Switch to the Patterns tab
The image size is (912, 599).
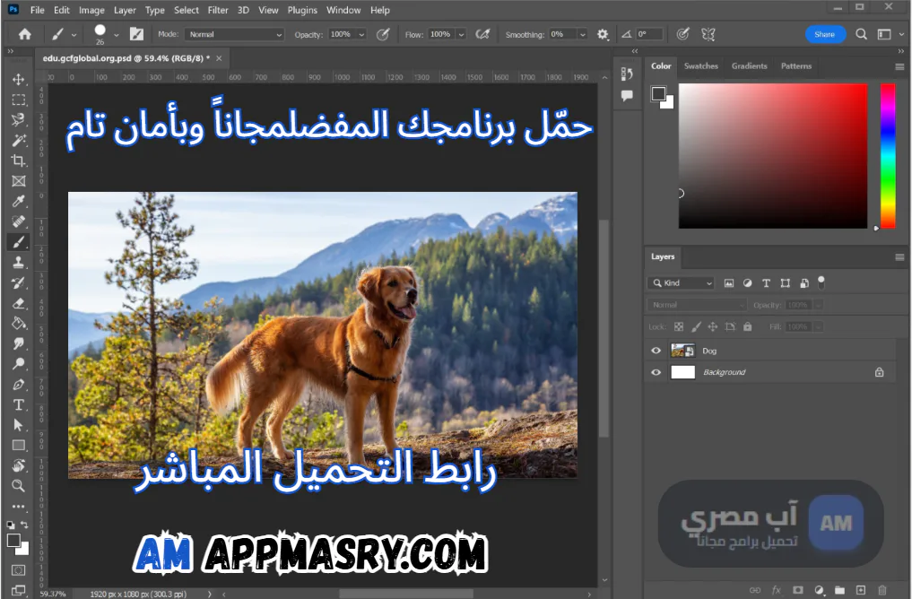(x=796, y=65)
